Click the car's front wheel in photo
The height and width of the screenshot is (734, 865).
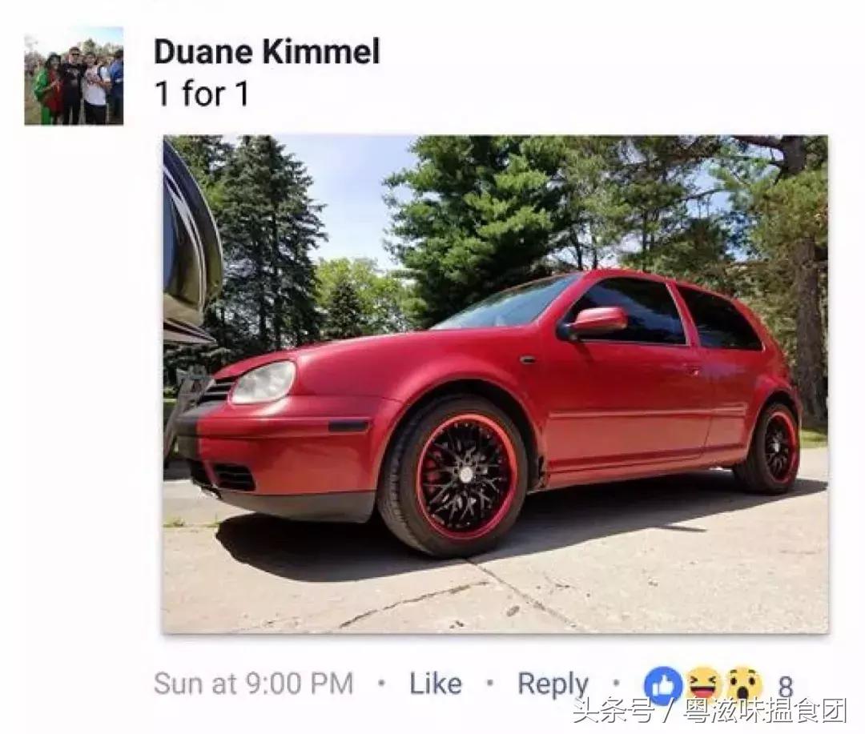(x=455, y=475)
